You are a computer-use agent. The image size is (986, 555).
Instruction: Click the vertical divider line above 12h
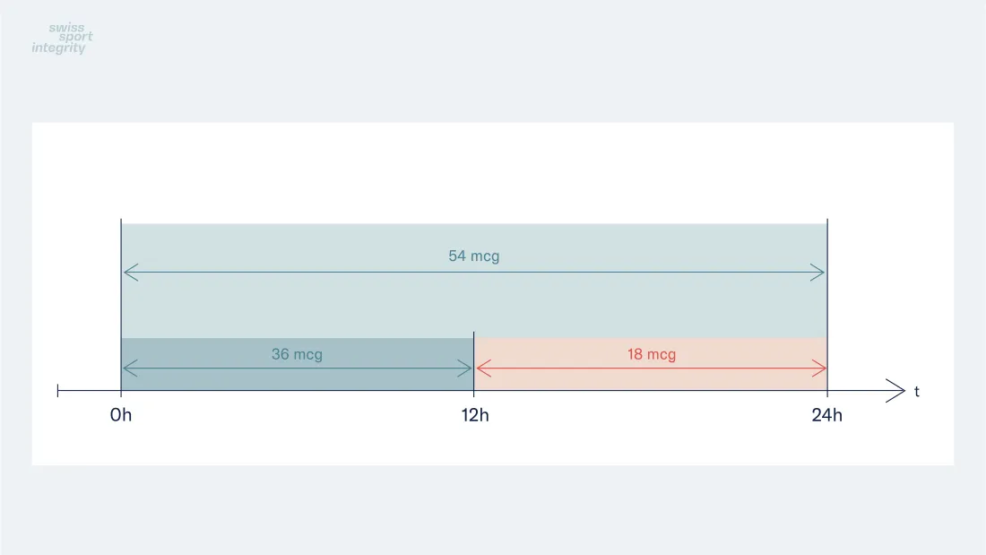(x=473, y=361)
